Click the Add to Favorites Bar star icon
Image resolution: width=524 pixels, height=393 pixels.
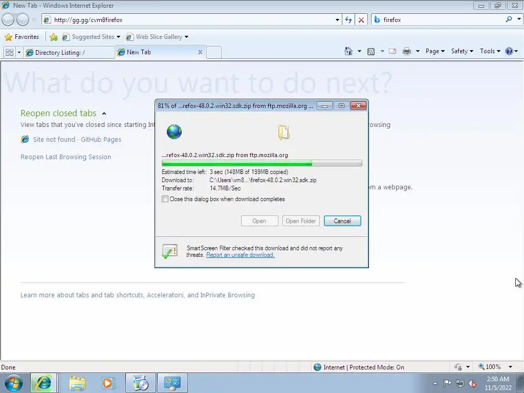[x=53, y=37]
